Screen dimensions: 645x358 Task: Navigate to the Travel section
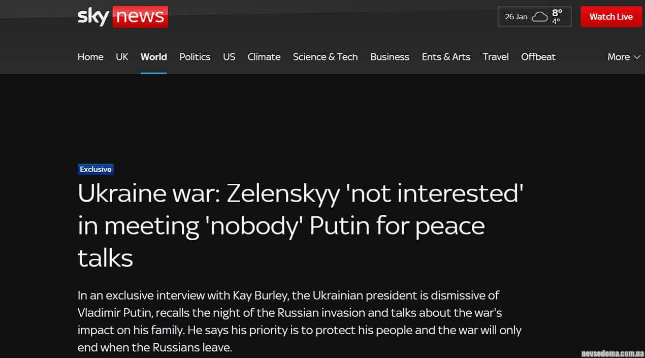tap(495, 57)
